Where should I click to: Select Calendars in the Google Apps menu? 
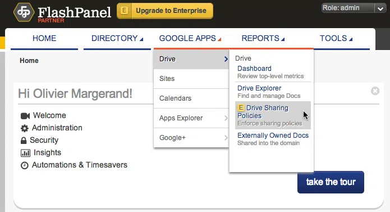[191, 98]
